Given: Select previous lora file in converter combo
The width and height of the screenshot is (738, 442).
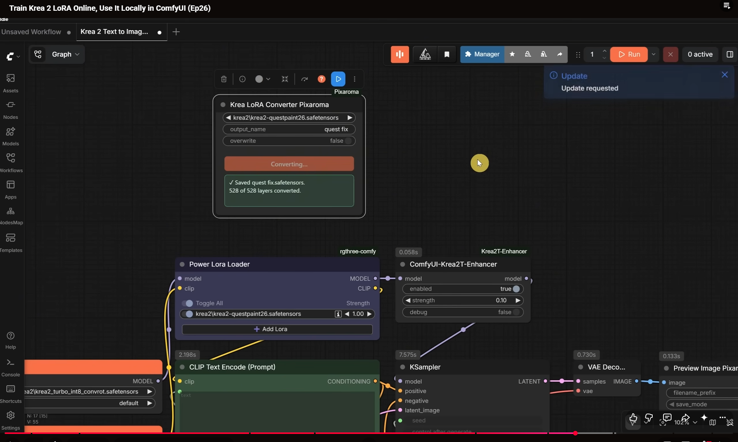Looking at the screenshot, I should point(228,118).
